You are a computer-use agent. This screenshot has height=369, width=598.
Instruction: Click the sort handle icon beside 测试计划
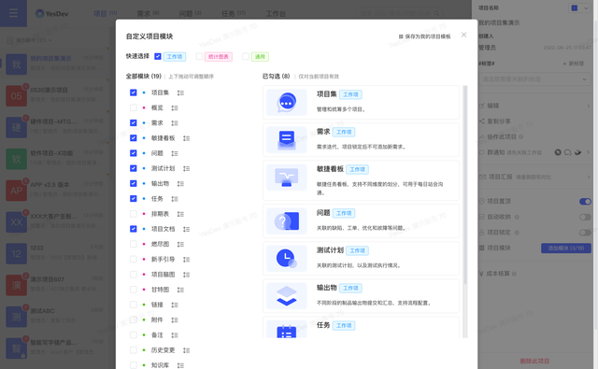pos(186,168)
